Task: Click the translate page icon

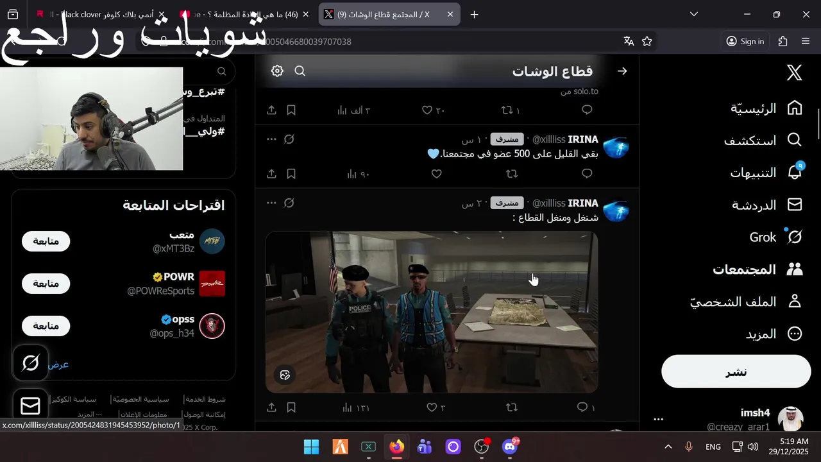Action: pyautogui.click(x=629, y=41)
